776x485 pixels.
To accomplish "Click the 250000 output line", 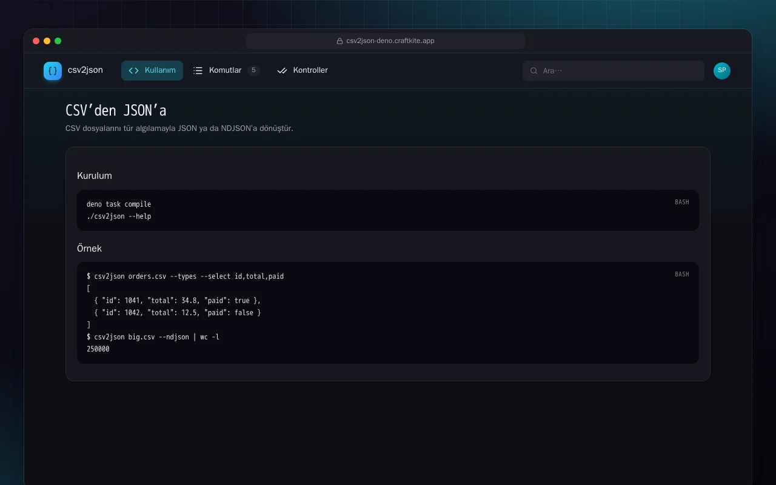I will coord(98,349).
